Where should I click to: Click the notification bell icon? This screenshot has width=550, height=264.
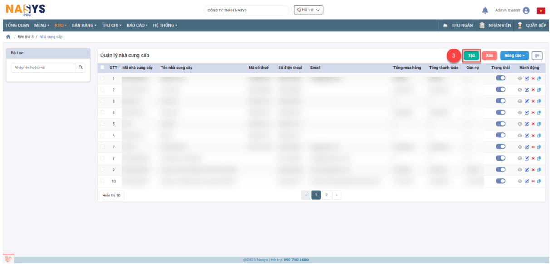click(485, 10)
